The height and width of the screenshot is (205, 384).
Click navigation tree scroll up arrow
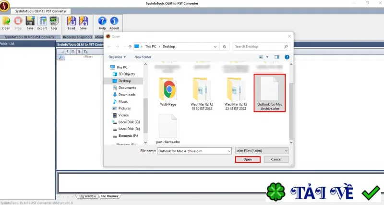click(145, 64)
